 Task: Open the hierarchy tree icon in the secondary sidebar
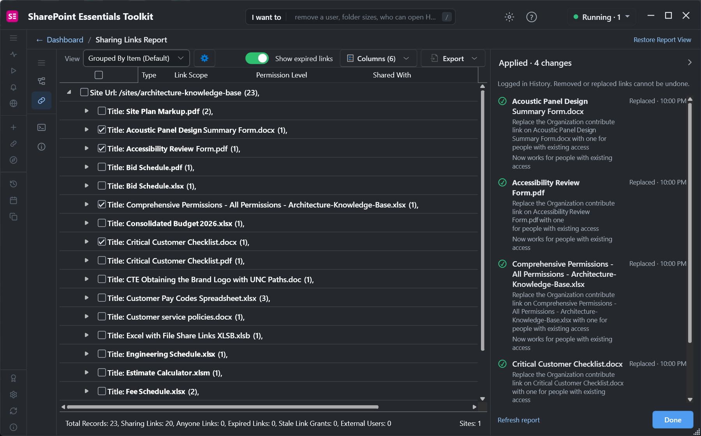point(42,81)
